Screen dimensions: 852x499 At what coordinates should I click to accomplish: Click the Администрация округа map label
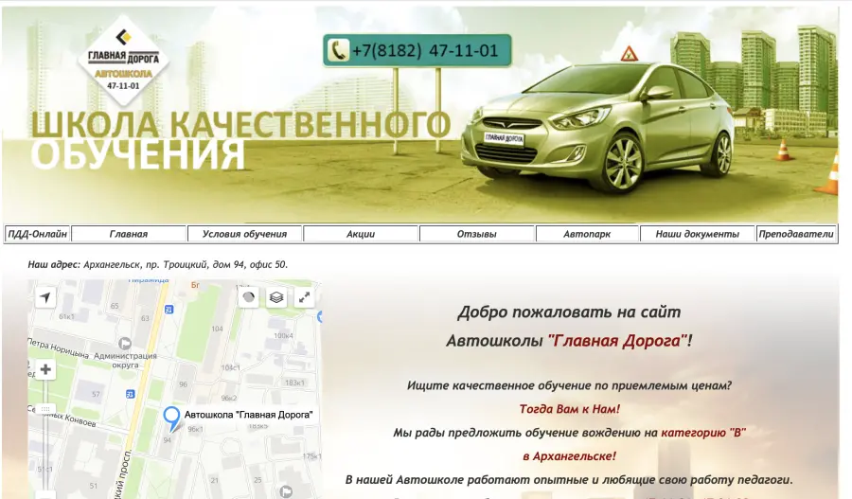pos(125,361)
